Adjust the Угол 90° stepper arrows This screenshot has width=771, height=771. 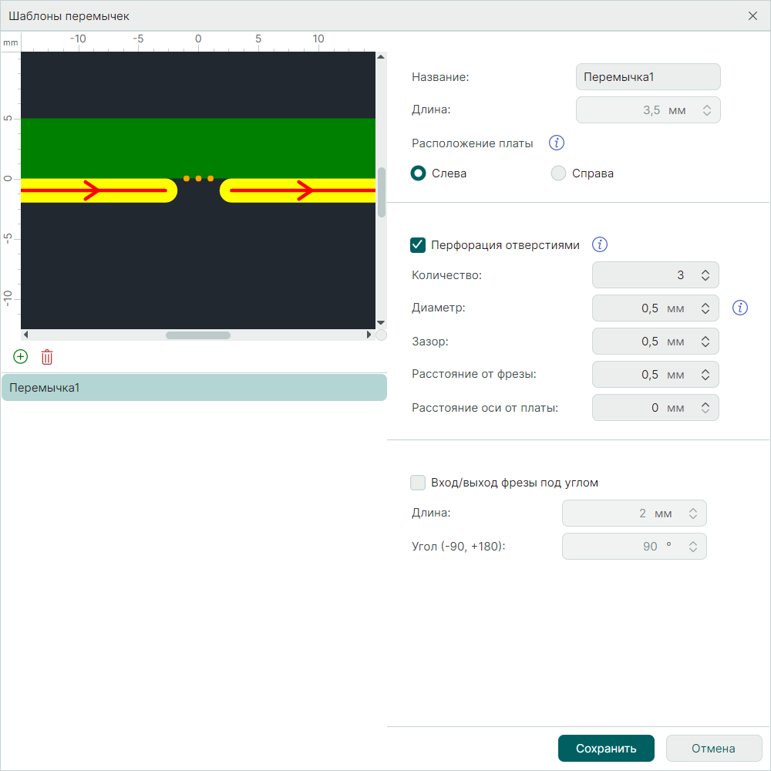[693, 547]
